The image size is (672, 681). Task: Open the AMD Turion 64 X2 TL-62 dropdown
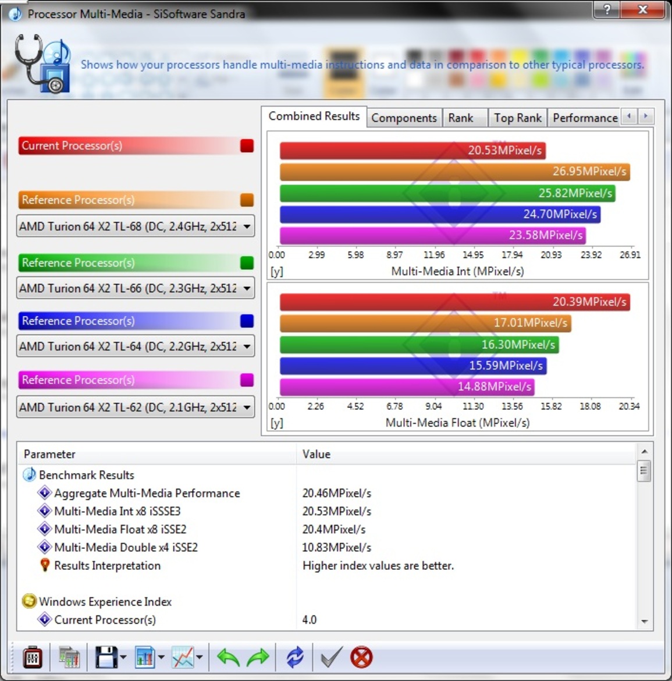[x=136, y=407]
